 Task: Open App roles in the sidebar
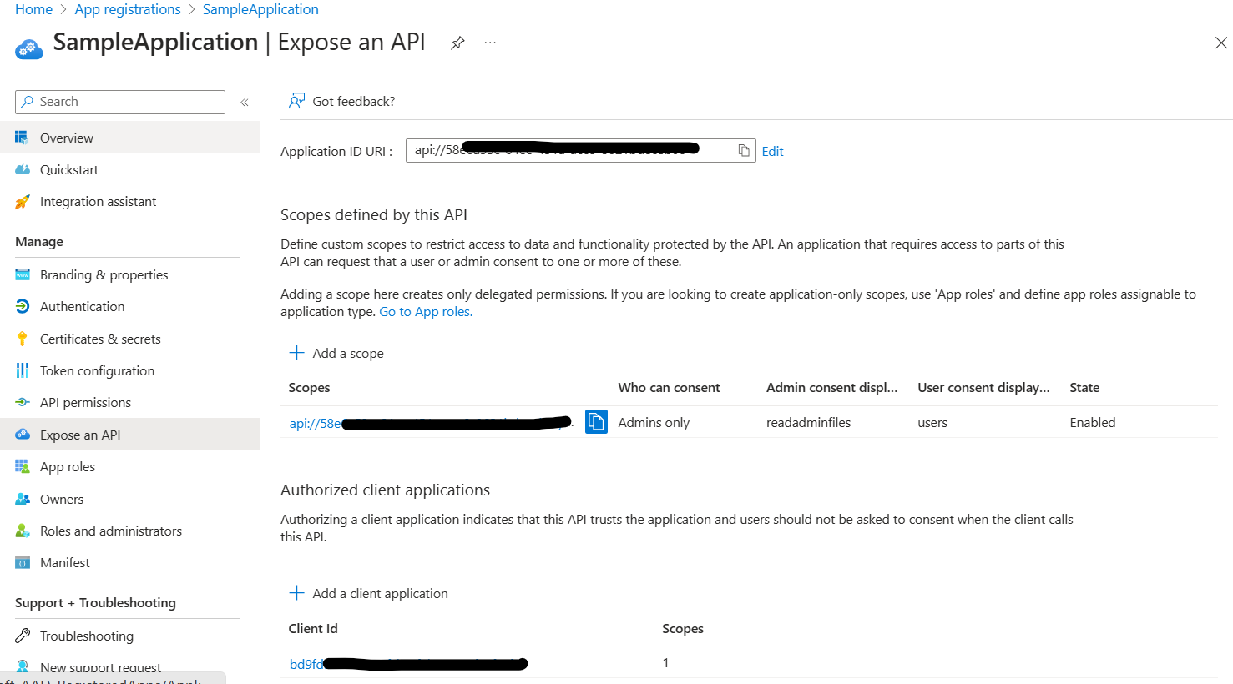(68, 467)
